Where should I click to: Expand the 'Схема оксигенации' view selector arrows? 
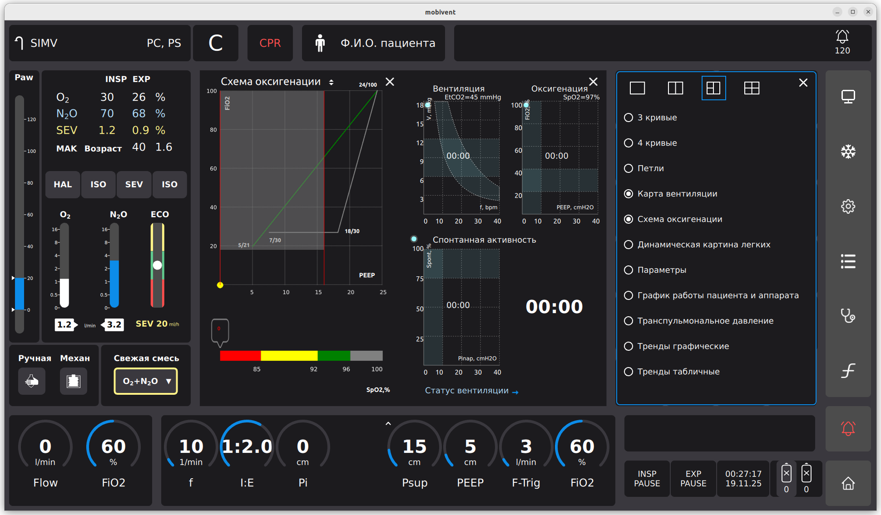tap(332, 82)
